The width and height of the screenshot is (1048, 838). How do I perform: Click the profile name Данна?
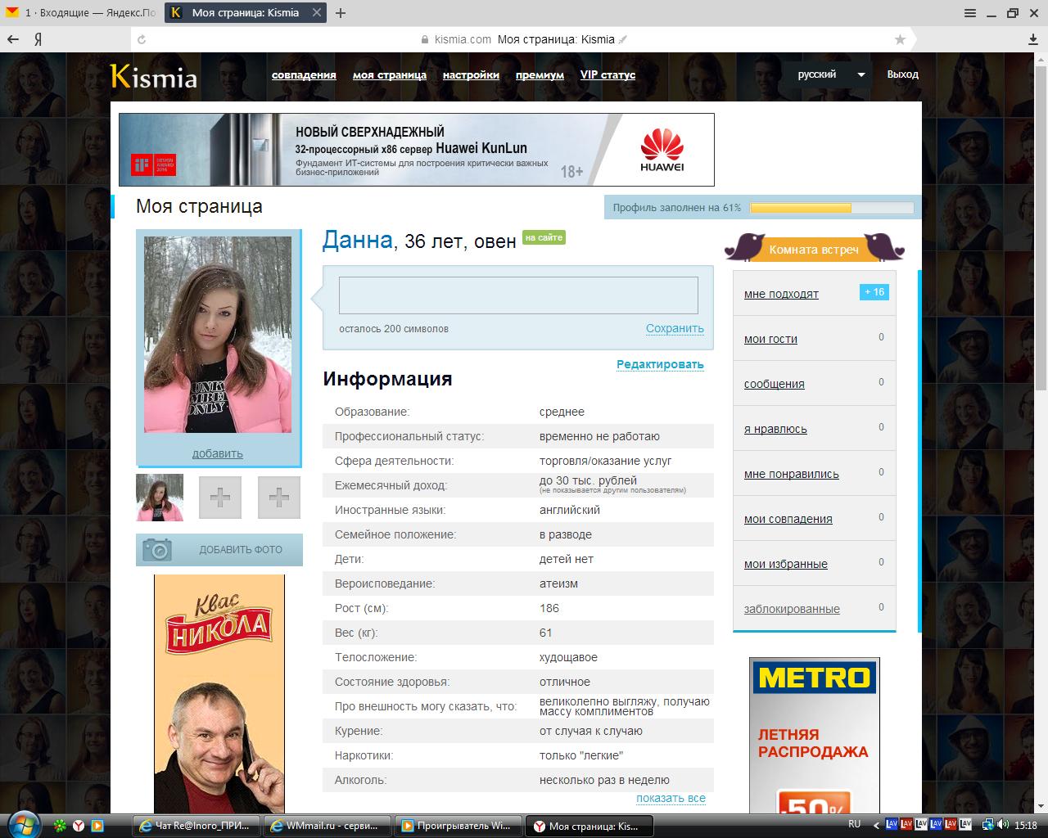tap(357, 240)
